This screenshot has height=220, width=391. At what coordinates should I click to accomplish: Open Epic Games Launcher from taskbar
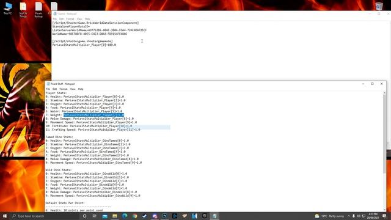click(x=205, y=216)
